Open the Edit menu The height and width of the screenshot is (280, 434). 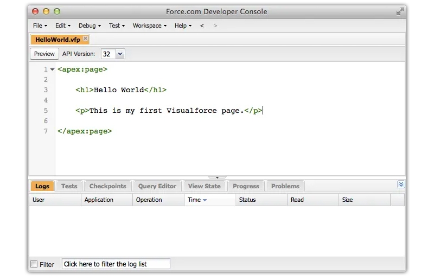[63, 26]
